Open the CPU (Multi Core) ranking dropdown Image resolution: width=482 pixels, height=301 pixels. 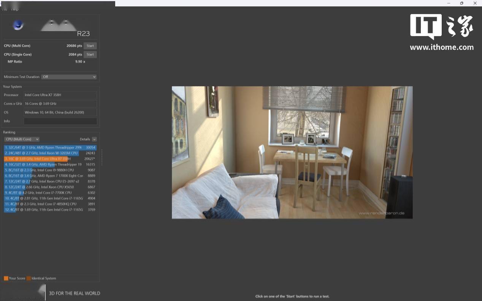coord(22,139)
